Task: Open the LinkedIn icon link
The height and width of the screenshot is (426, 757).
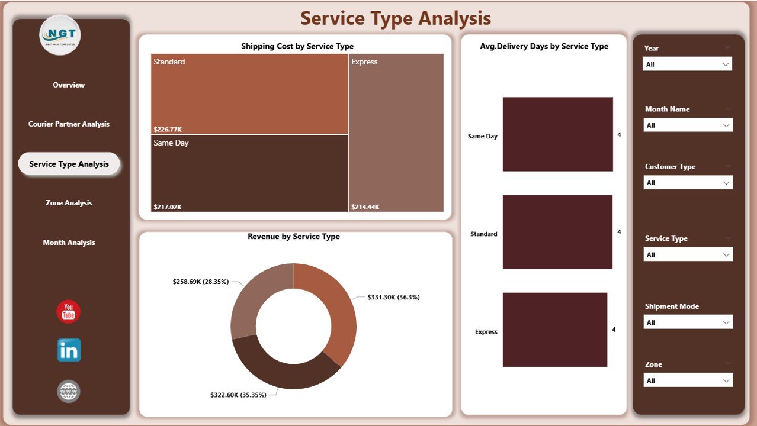Action: click(x=69, y=350)
